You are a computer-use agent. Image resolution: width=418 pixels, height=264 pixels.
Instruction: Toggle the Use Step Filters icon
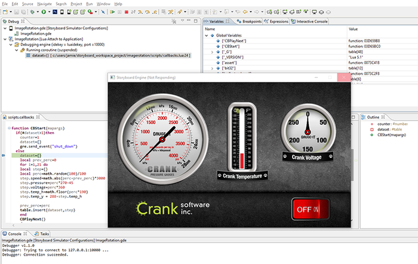point(171,12)
